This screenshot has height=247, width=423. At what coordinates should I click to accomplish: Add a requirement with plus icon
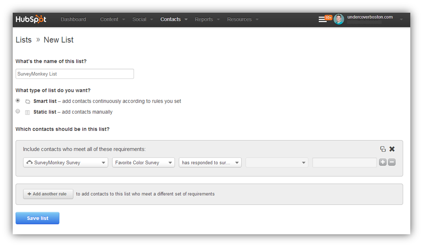click(382, 162)
